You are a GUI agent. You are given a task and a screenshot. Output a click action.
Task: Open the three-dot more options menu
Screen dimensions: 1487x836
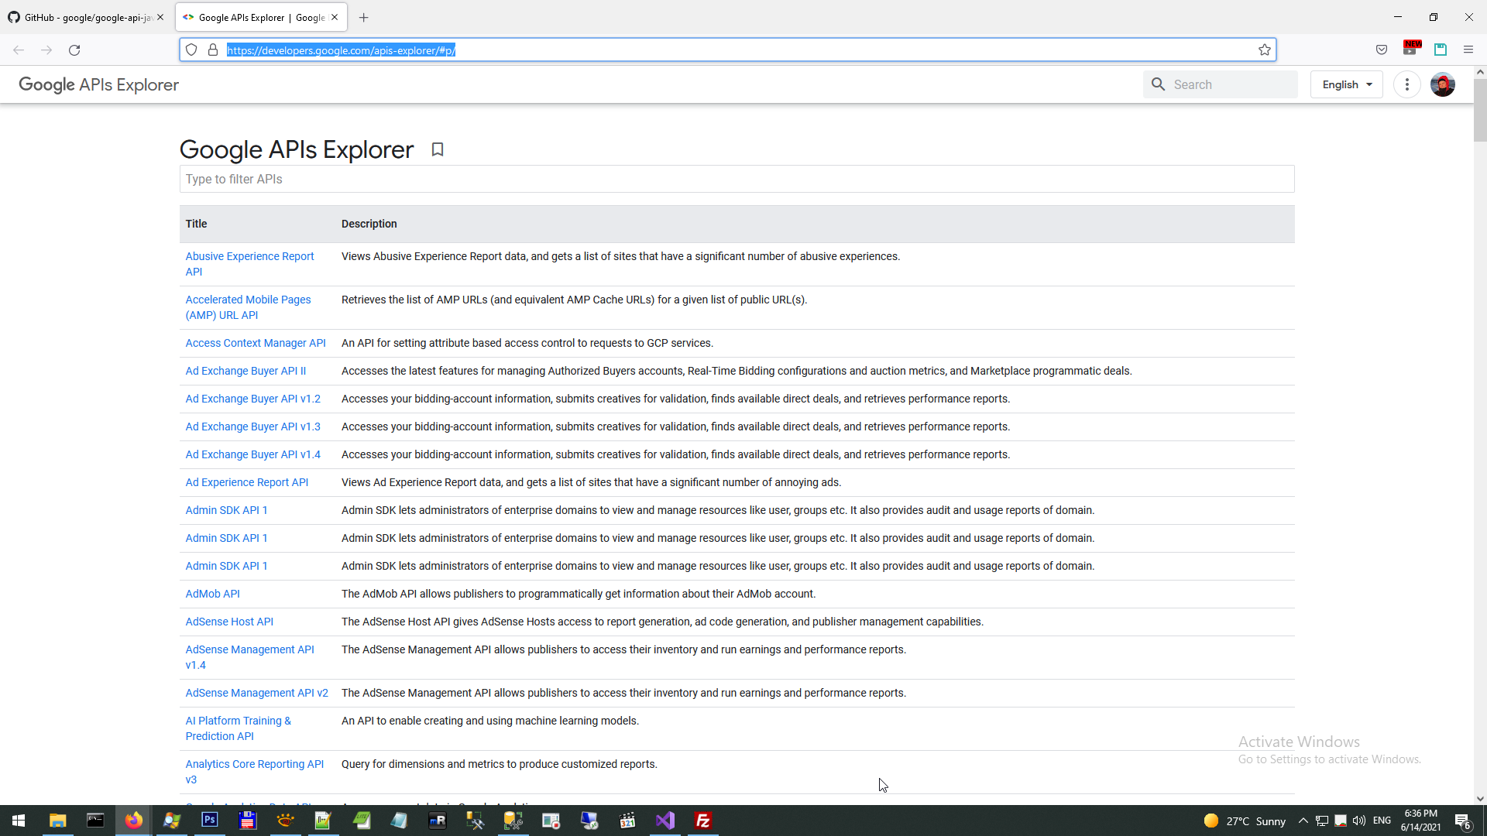click(1407, 84)
